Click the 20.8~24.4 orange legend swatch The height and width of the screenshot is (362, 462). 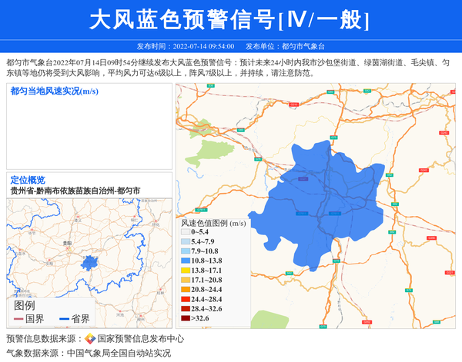coord(185,290)
